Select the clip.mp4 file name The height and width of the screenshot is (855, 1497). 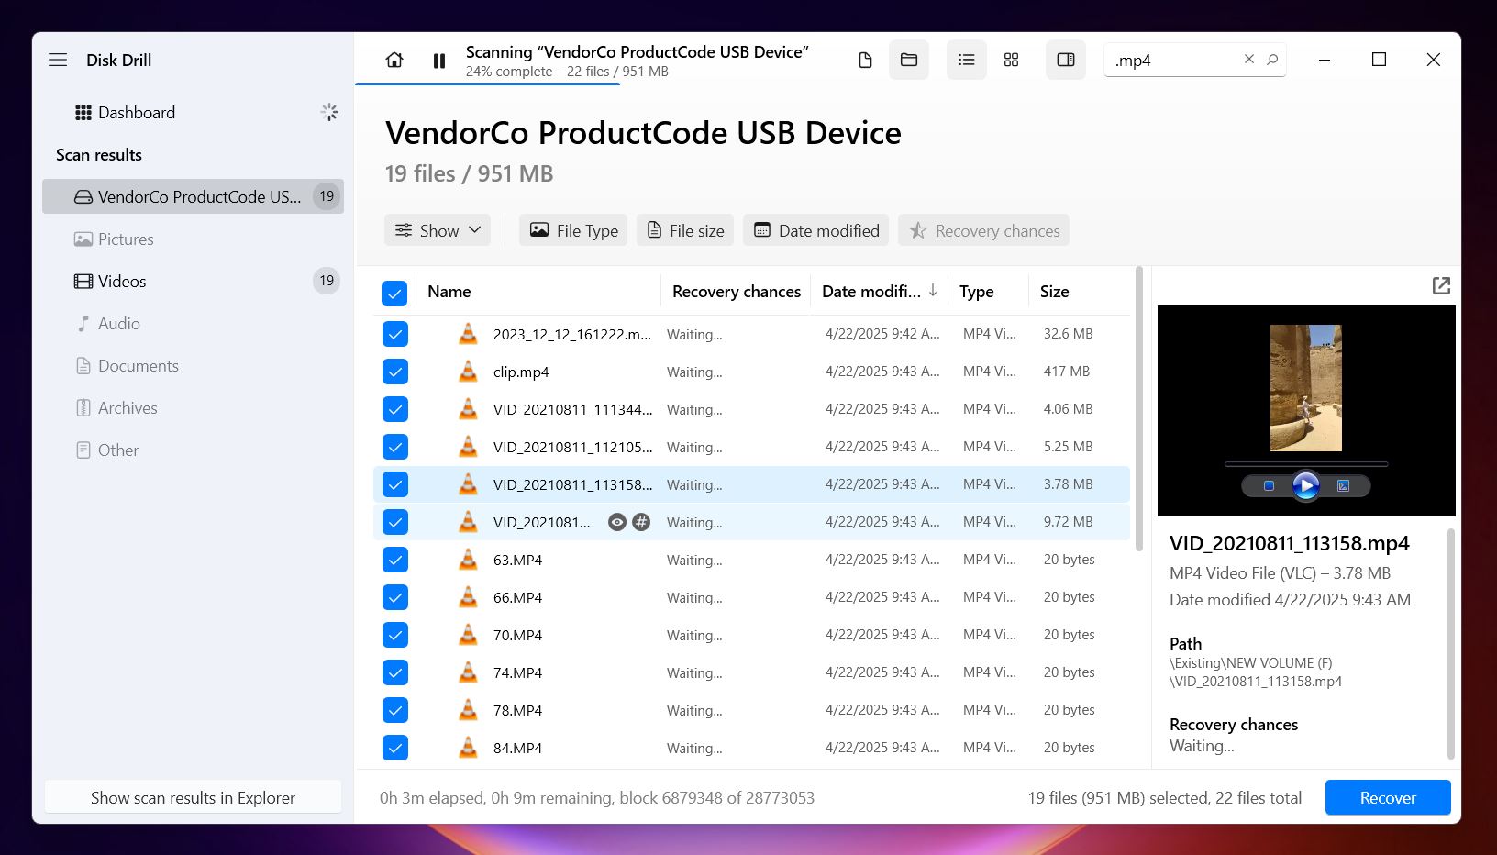click(x=521, y=372)
